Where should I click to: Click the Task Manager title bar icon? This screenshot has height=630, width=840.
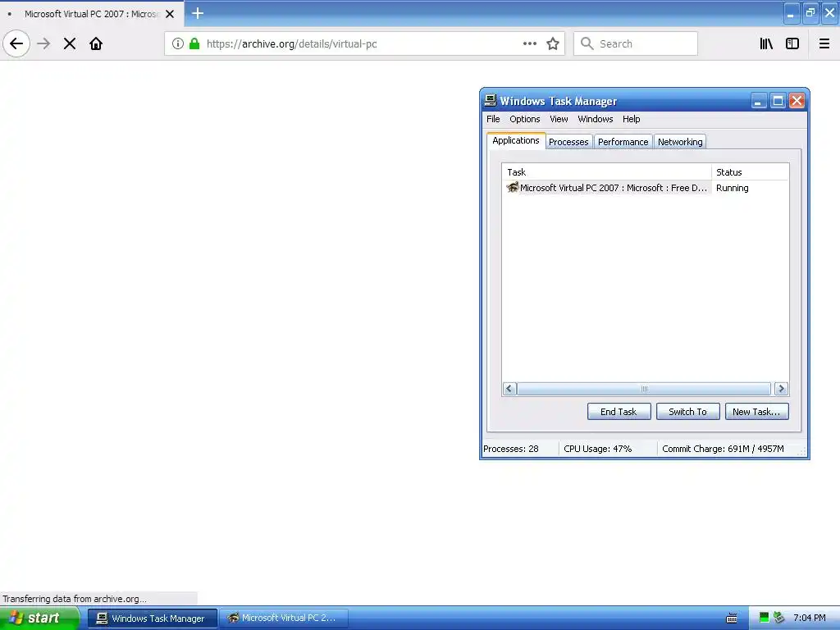(x=491, y=100)
